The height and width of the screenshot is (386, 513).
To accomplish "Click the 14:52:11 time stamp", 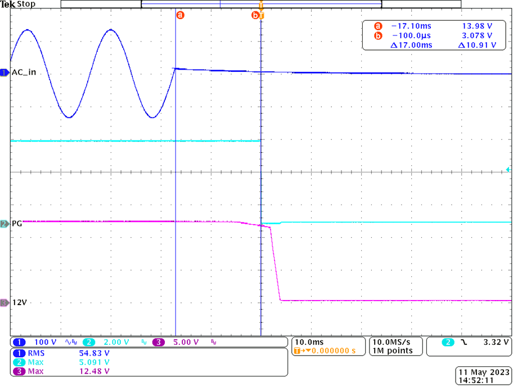I will tap(476, 380).
